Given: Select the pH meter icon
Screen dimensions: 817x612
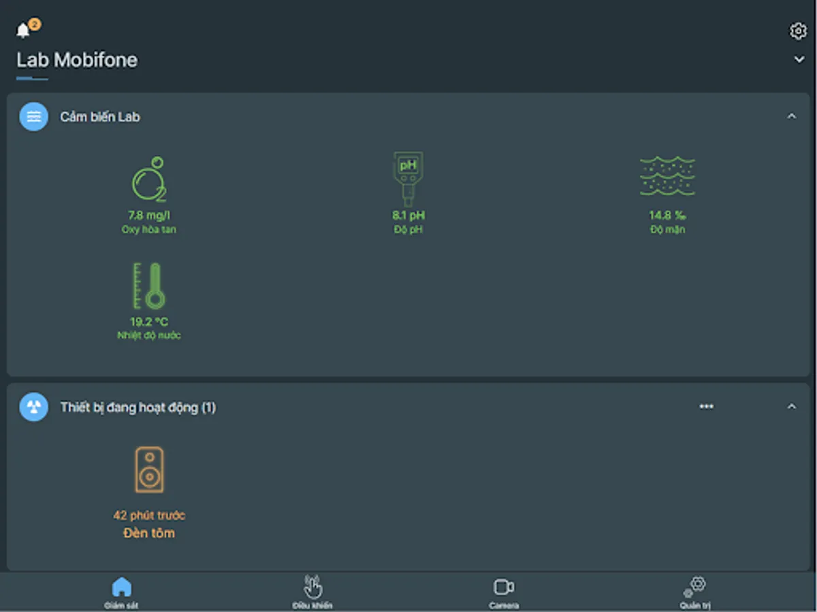Looking at the screenshot, I should pos(408,180).
